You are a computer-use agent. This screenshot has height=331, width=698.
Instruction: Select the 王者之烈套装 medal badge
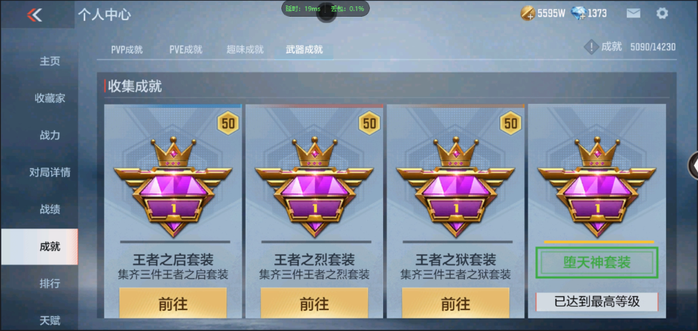pyautogui.click(x=314, y=187)
